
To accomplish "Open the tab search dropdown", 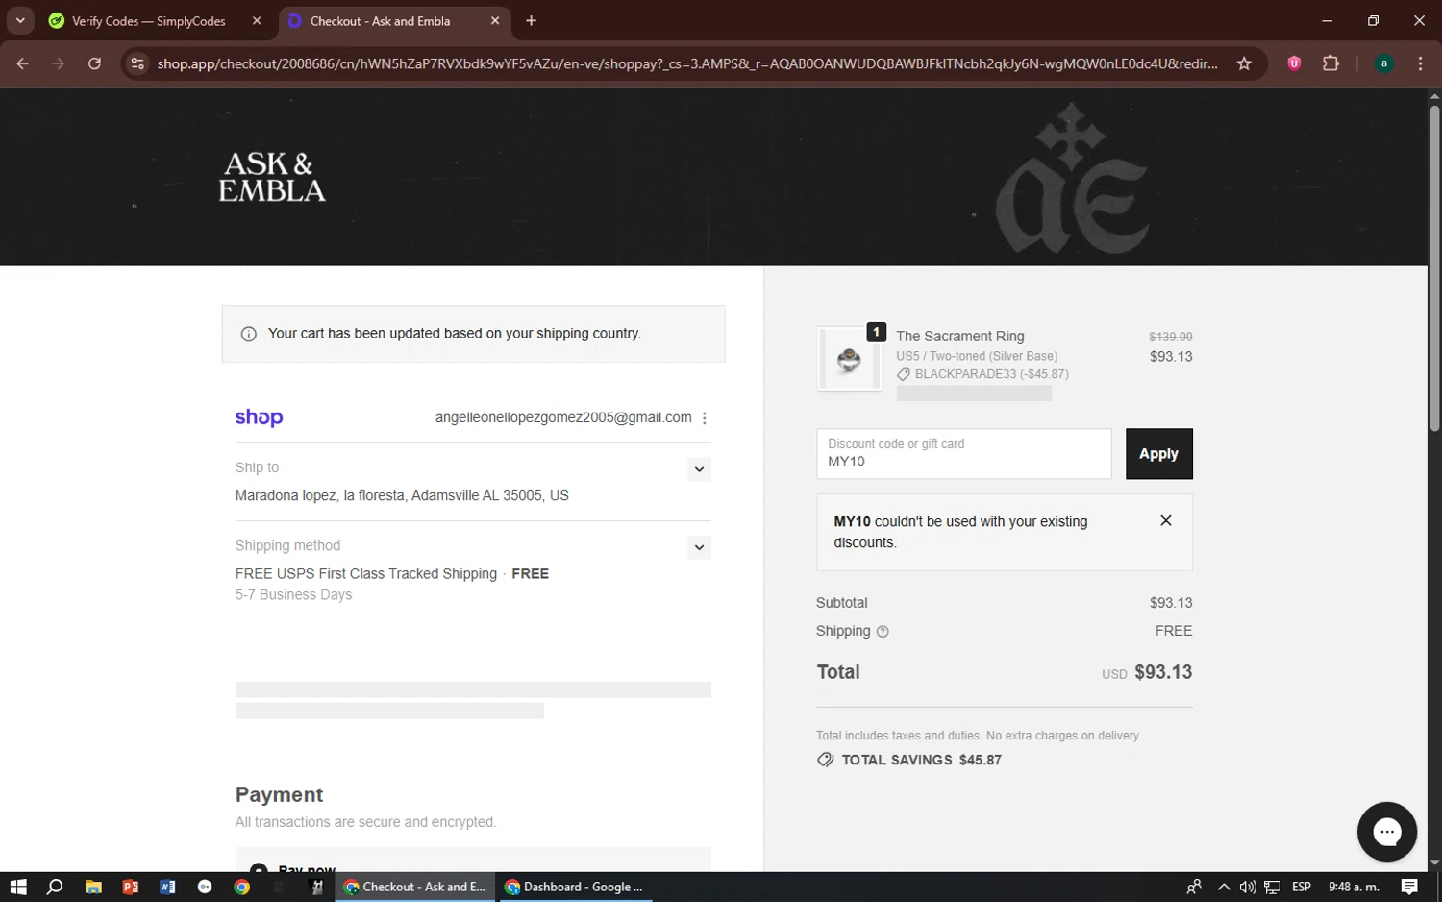I will pyautogui.click(x=20, y=20).
